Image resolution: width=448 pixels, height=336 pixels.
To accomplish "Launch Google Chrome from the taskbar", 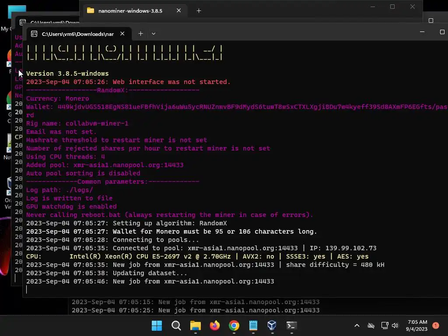I will 234,325.
